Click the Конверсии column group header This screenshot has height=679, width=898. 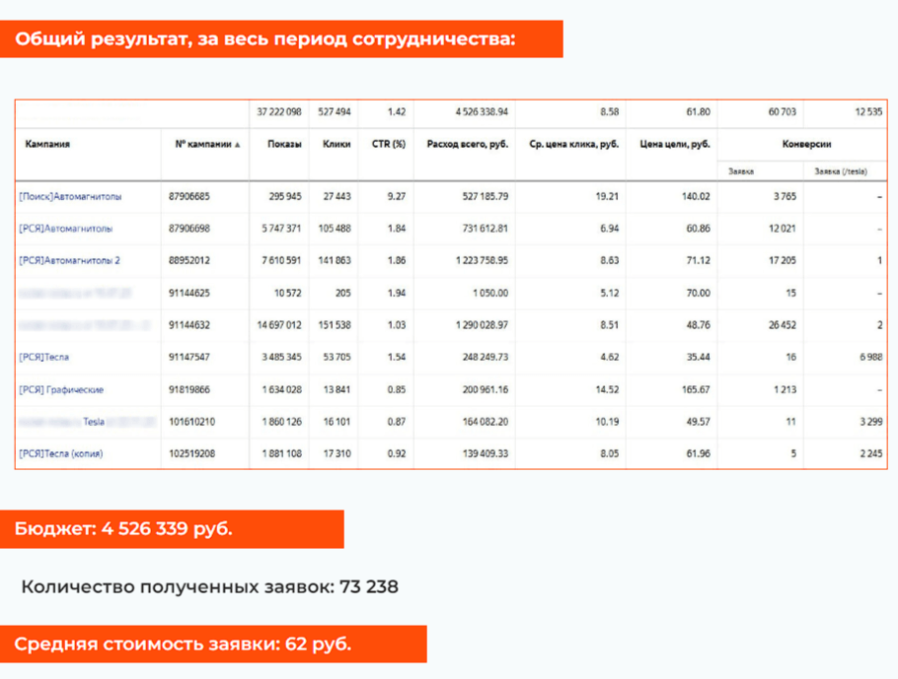click(x=806, y=144)
